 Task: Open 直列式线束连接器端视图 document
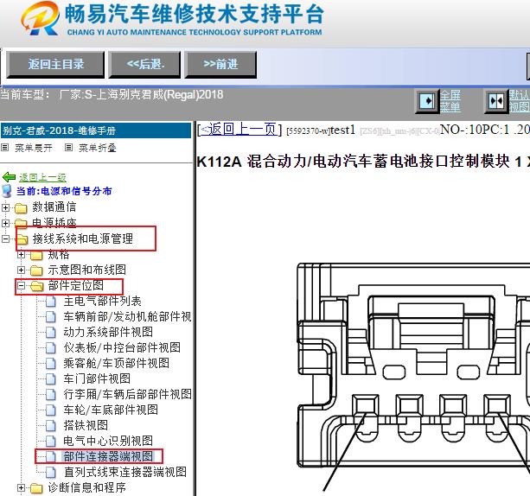tap(125, 472)
